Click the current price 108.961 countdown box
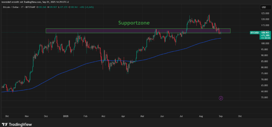 [x=266, y=35]
